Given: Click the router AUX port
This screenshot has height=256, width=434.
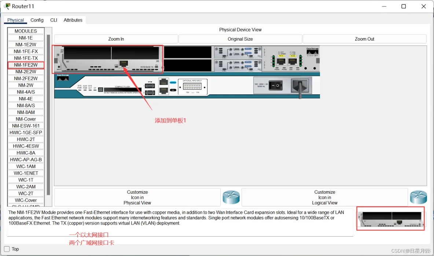Looking at the screenshot, I should point(163,90).
